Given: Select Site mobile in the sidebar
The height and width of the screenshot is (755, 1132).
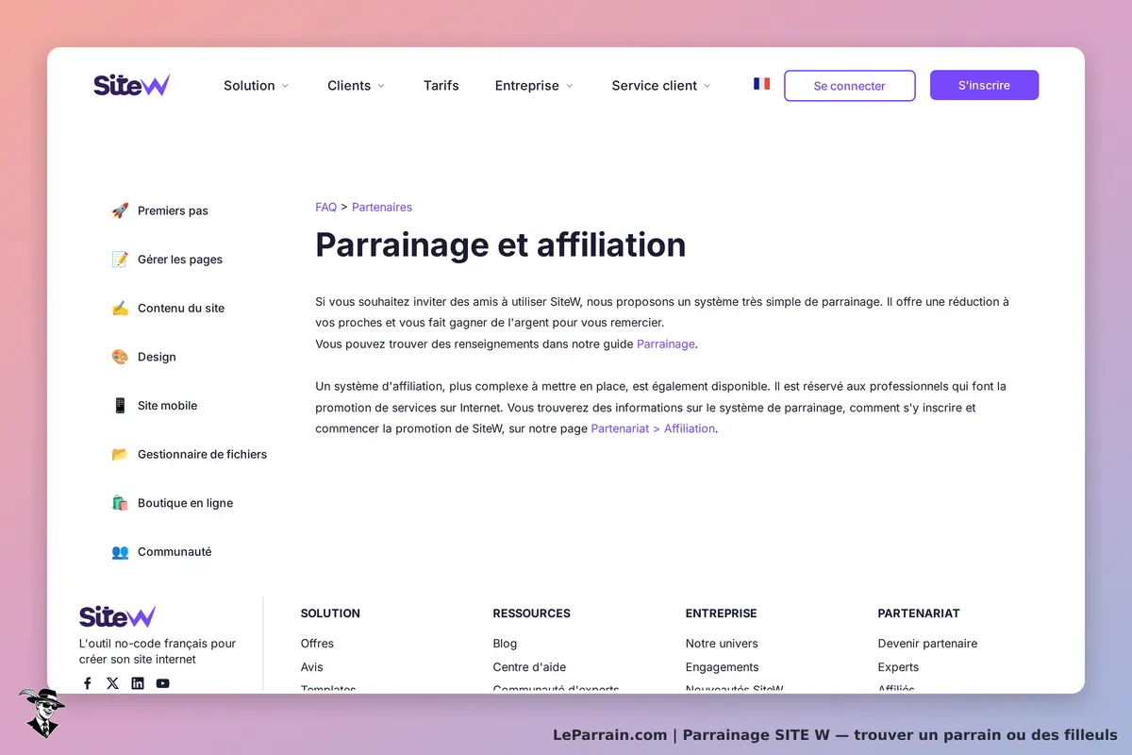Looking at the screenshot, I should click(x=168, y=406).
